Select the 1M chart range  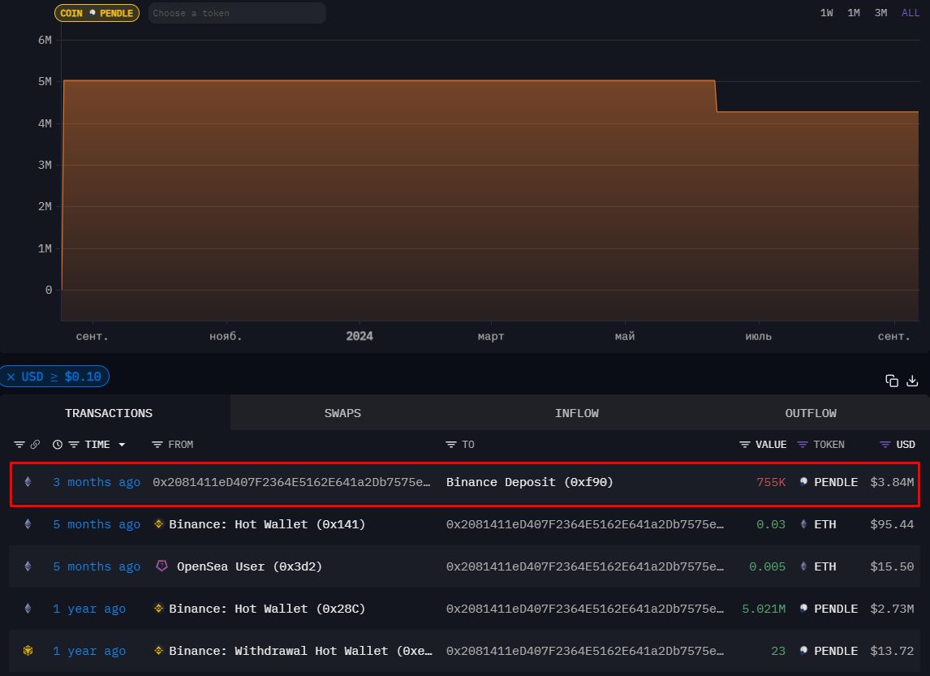coord(854,12)
